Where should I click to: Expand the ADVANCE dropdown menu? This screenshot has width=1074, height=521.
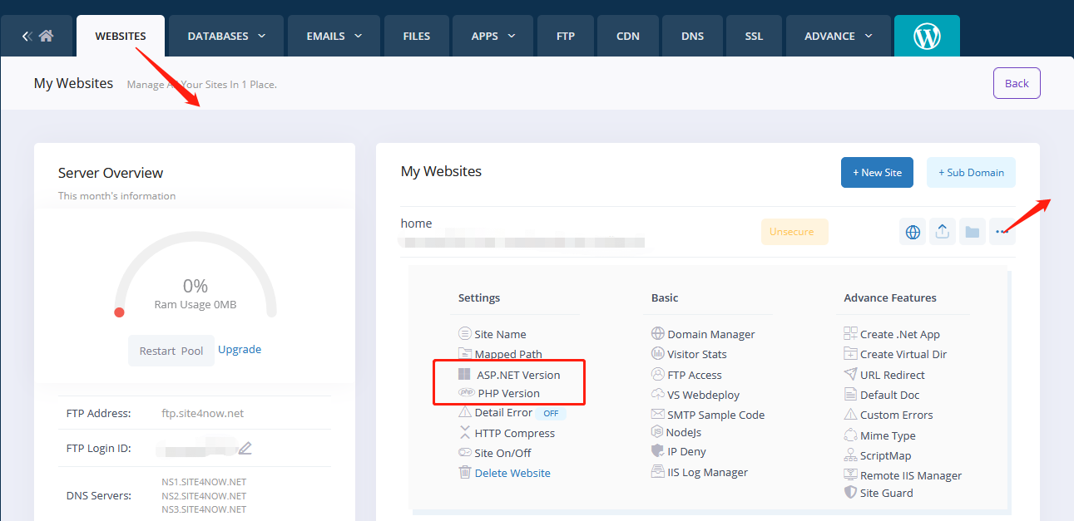838,37
